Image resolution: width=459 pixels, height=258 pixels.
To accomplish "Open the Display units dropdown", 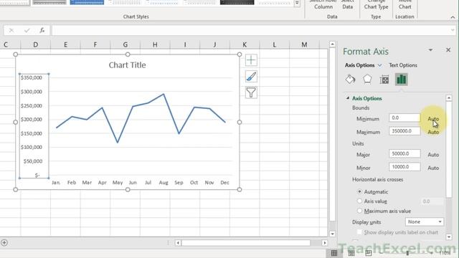I will point(425,221).
